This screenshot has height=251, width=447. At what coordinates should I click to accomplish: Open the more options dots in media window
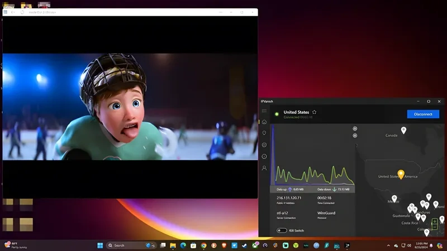pos(221,12)
